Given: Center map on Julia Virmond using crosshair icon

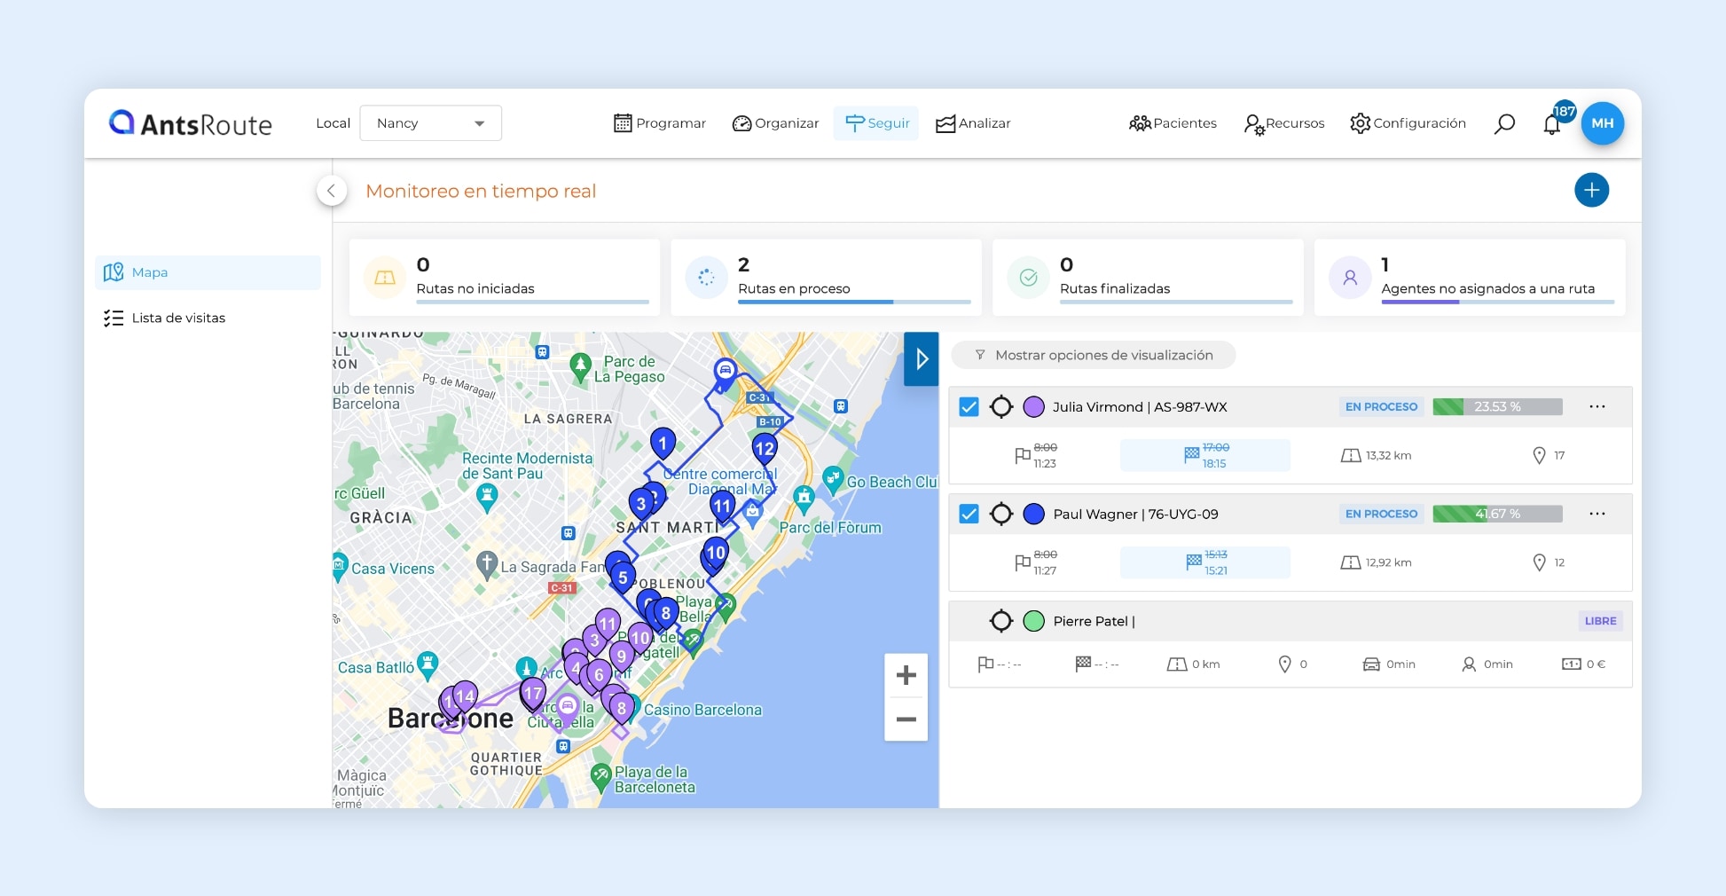Looking at the screenshot, I should 1002,406.
